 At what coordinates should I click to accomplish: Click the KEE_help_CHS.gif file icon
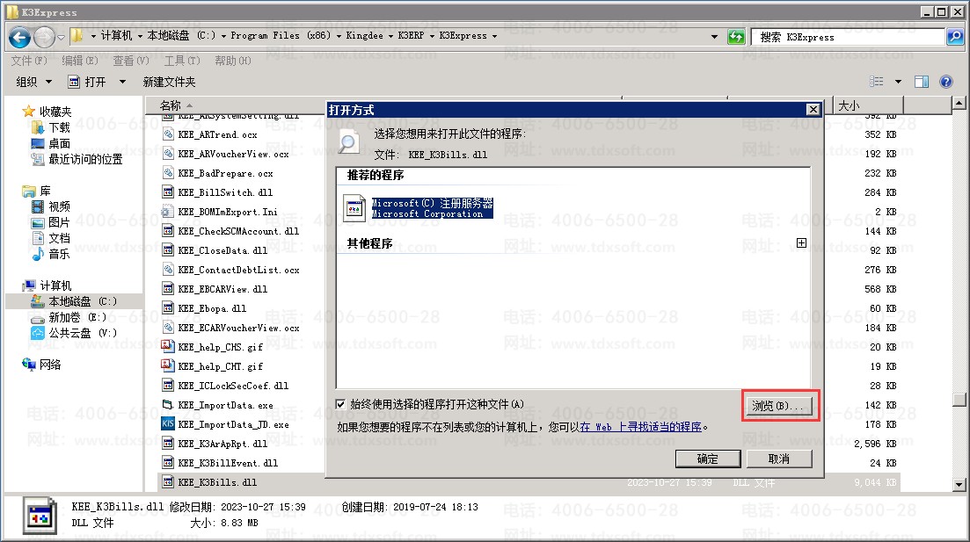(168, 347)
